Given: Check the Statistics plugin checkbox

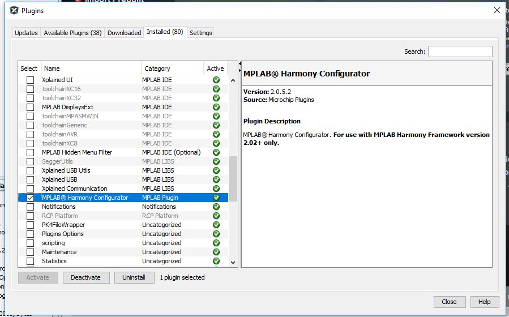Looking at the screenshot, I should [x=30, y=261].
